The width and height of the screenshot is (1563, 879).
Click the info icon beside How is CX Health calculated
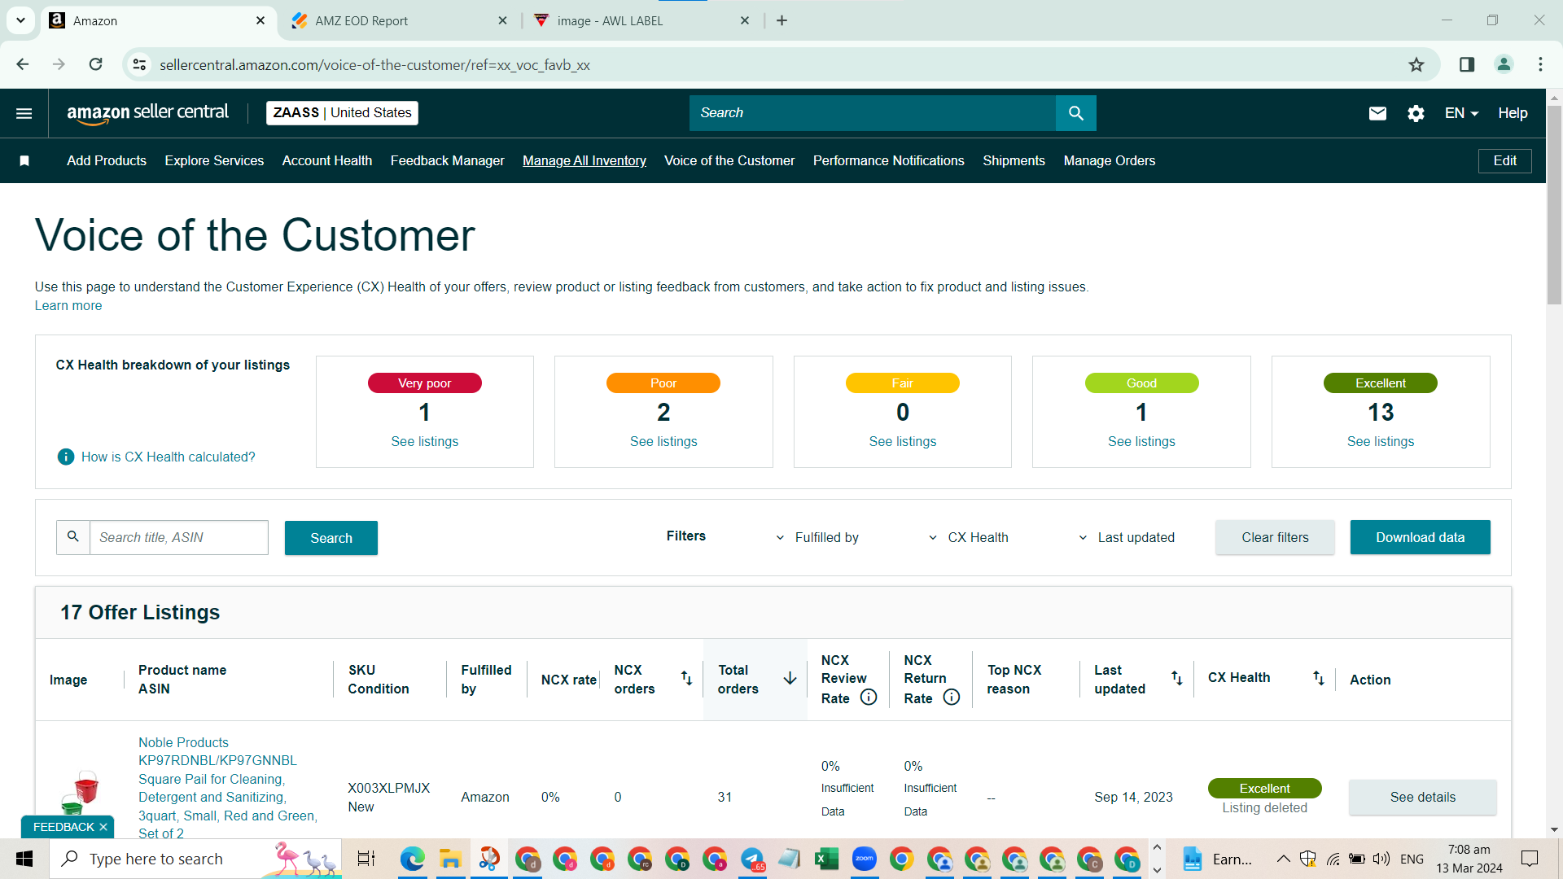[x=66, y=457]
